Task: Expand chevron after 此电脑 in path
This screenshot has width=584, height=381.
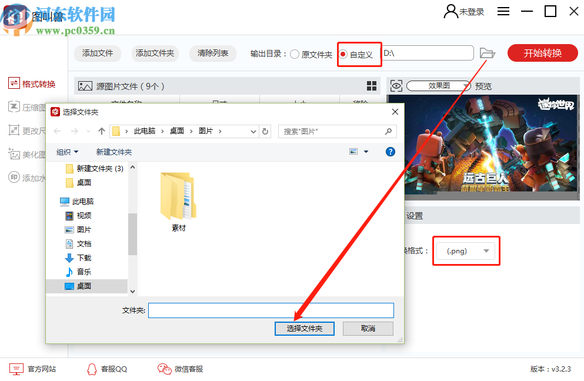Action: click(x=162, y=131)
